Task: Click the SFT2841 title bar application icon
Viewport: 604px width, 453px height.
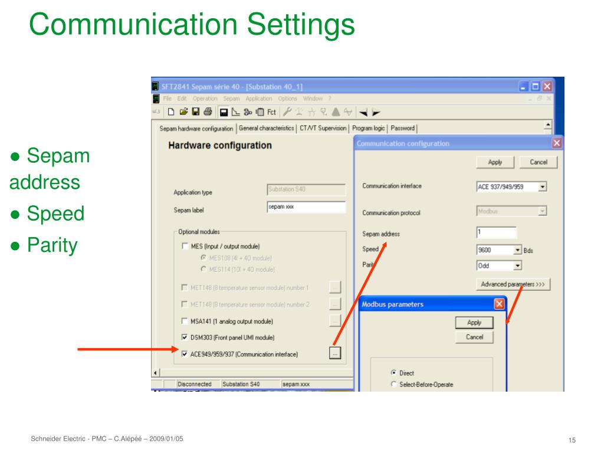Action: pyautogui.click(x=156, y=86)
